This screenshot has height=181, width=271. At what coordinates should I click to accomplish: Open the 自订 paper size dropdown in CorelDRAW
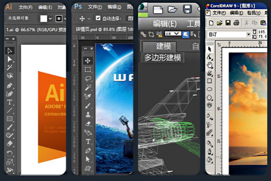248,34
